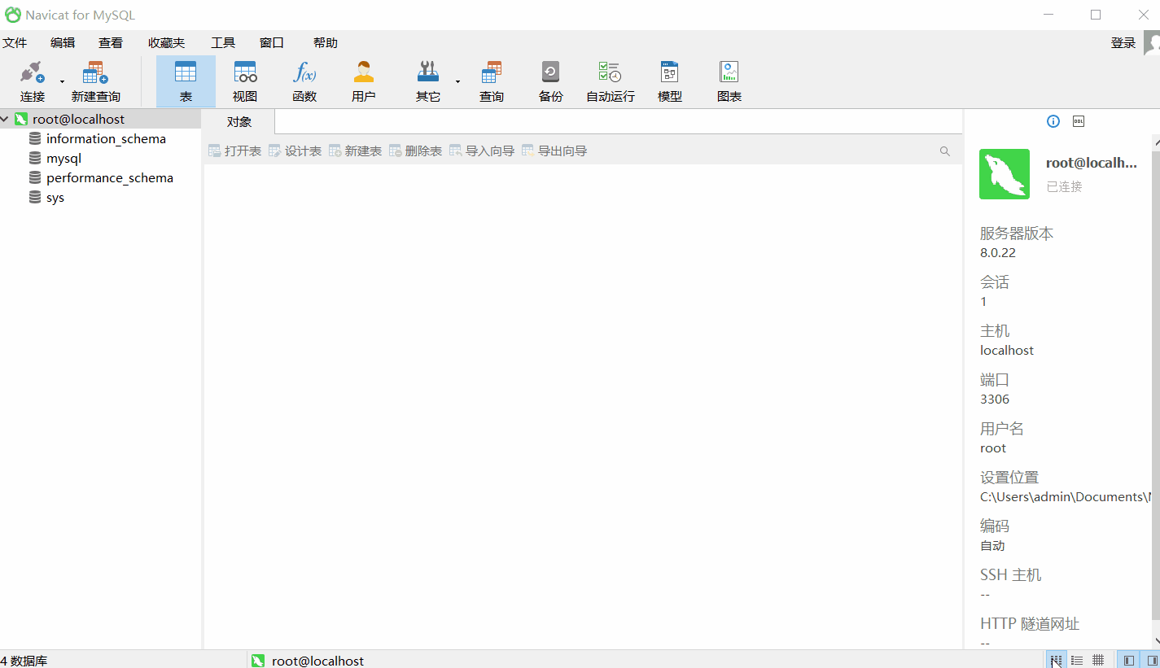Image resolution: width=1160 pixels, height=668 pixels.
Task: Switch to icon view in status bar
Action: coord(1056,660)
